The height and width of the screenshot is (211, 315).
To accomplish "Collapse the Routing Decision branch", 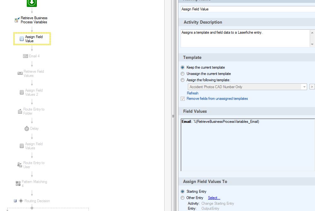I will (x=15, y=201).
